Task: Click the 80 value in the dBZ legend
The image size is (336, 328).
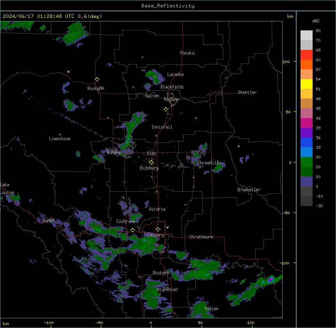Action: pyautogui.click(x=318, y=31)
